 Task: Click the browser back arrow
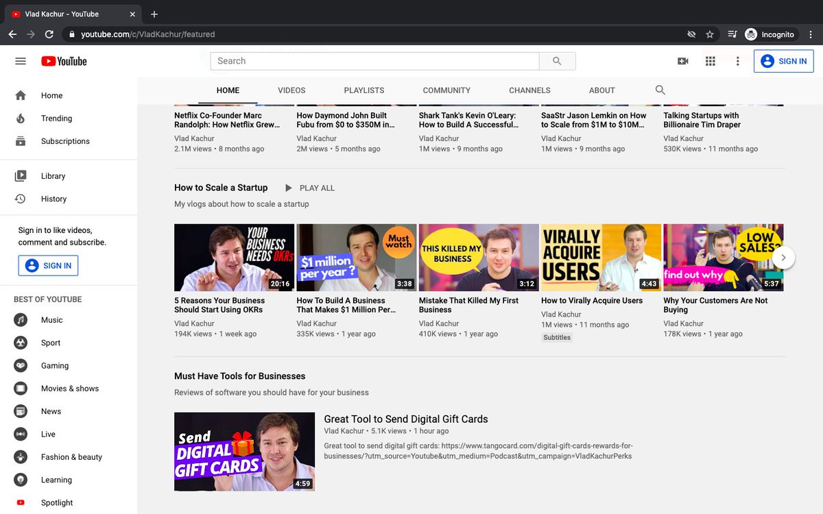click(x=12, y=34)
